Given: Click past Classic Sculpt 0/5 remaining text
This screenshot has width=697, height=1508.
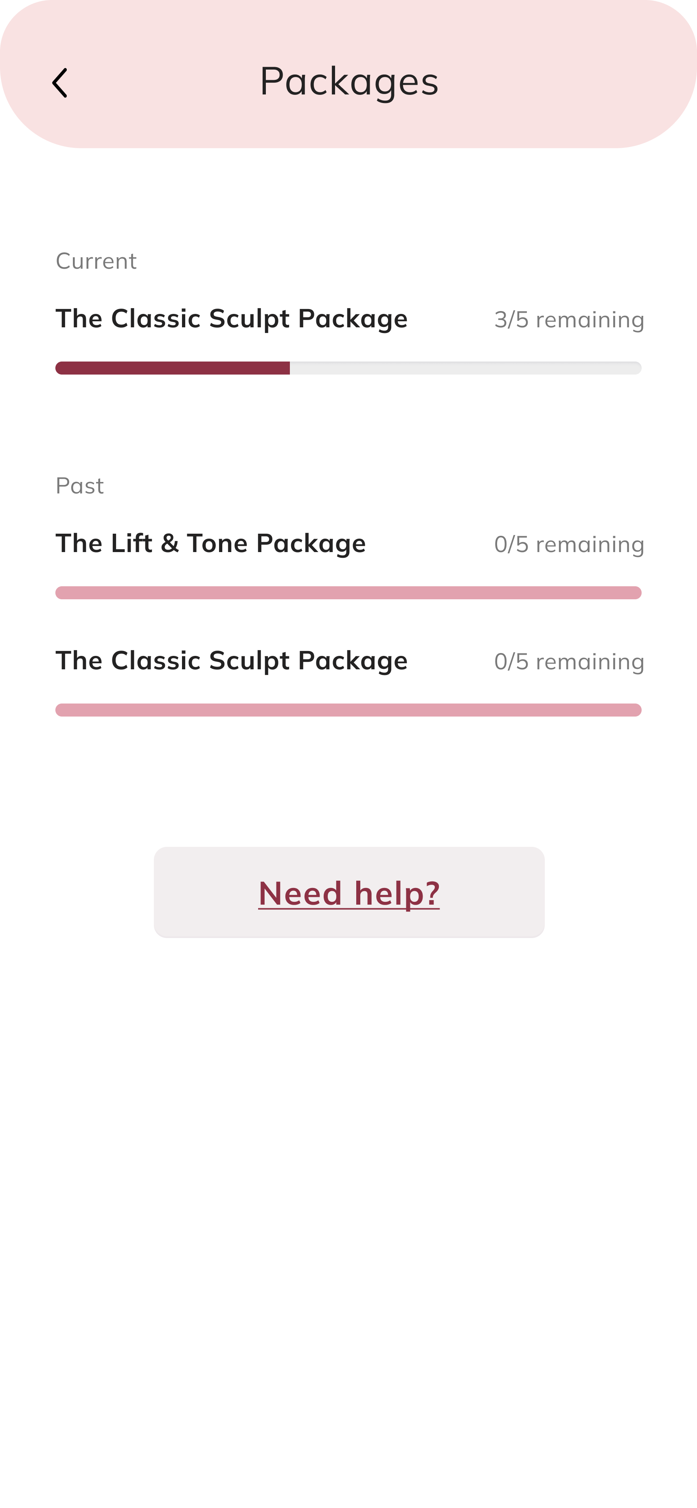Looking at the screenshot, I should (x=569, y=662).
